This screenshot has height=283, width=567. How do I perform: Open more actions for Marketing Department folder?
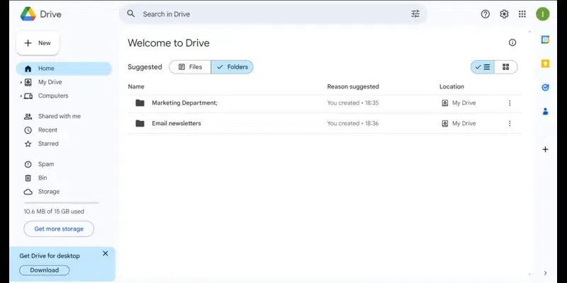point(510,103)
